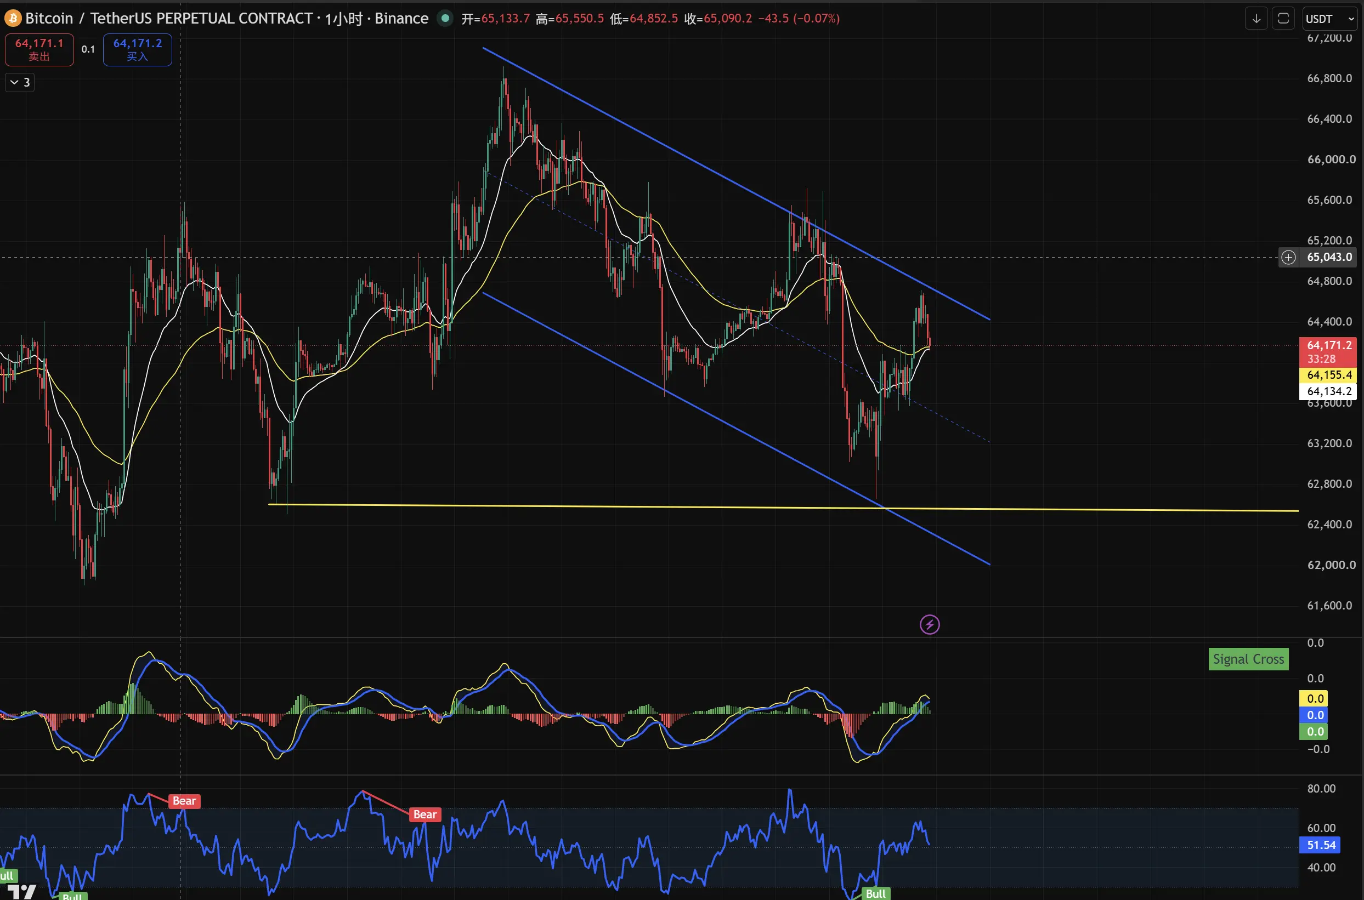Expand the collapsed indicators legend showing 3
The width and height of the screenshot is (1364, 900).
coord(20,82)
